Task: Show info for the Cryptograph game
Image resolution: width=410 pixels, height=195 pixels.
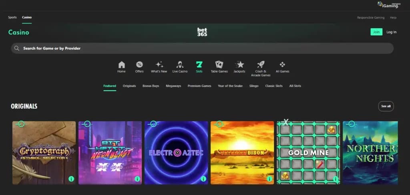Action: pos(71,179)
